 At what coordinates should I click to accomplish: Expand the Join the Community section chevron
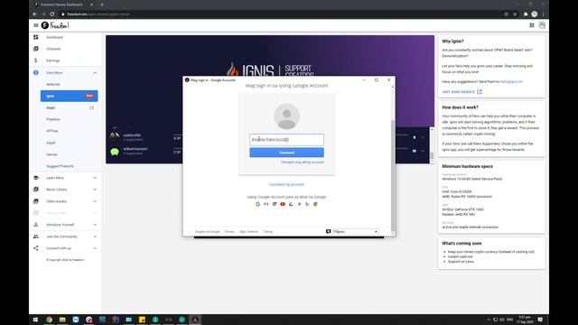click(95, 237)
